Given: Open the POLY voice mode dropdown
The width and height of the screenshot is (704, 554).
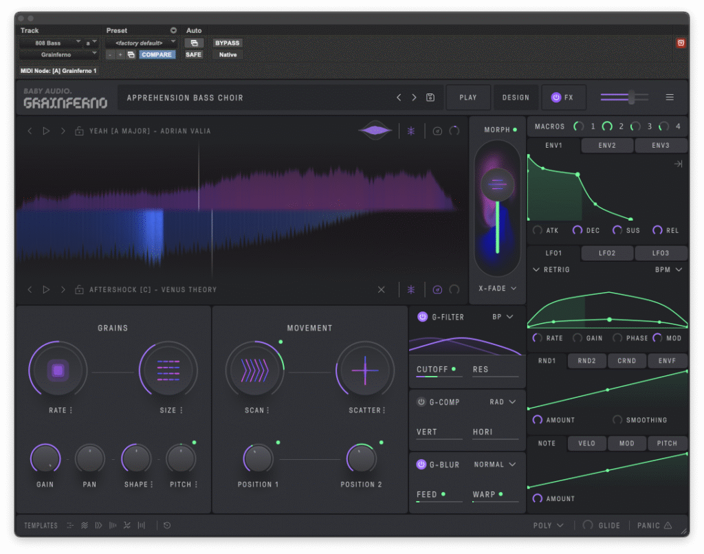Looking at the screenshot, I should (548, 525).
